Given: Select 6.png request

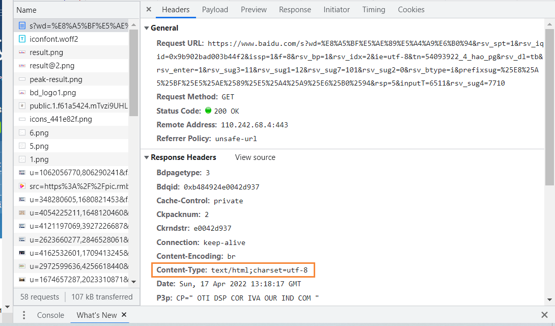Looking at the screenshot, I should (x=71, y=133).
